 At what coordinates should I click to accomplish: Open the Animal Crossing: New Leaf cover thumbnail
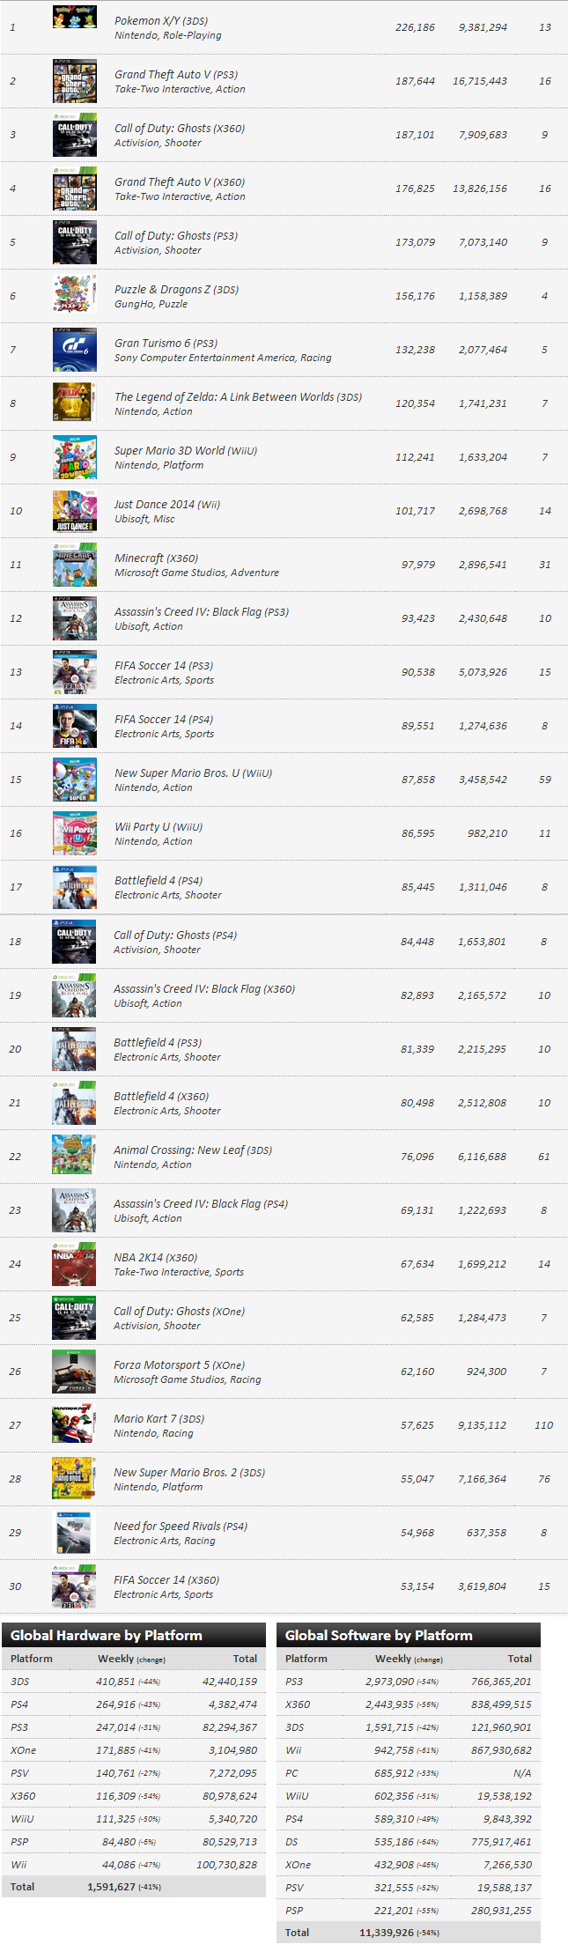click(x=74, y=1156)
